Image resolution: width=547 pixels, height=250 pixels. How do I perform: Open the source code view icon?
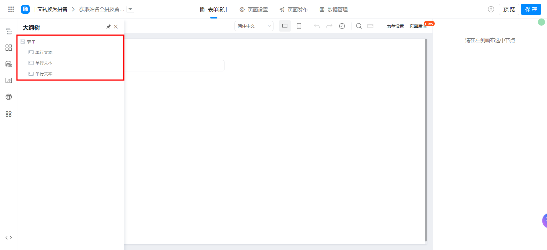(9, 238)
